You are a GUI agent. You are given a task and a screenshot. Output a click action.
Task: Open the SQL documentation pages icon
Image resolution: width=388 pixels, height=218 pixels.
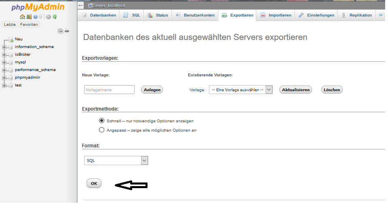point(42,17)
